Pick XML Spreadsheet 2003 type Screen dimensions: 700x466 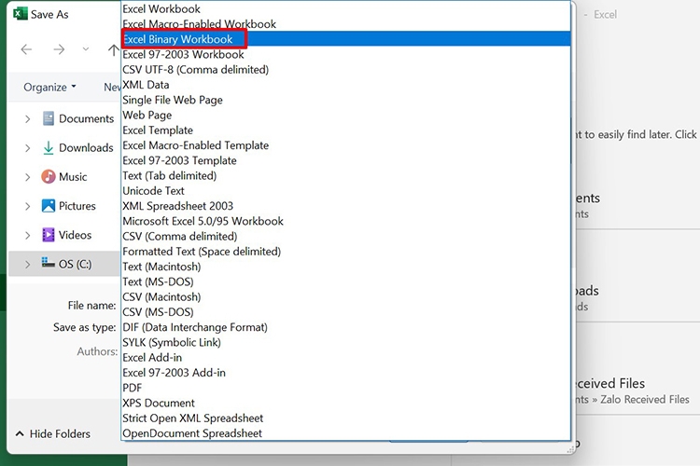click(x=345, y=206)
